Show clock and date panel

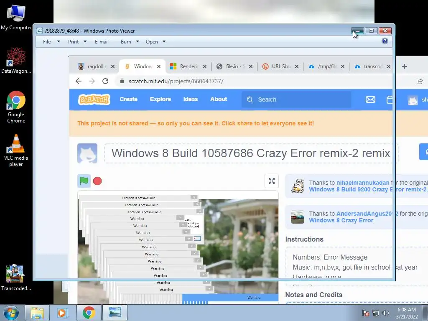pyautogui.click(x=407, y=313)
